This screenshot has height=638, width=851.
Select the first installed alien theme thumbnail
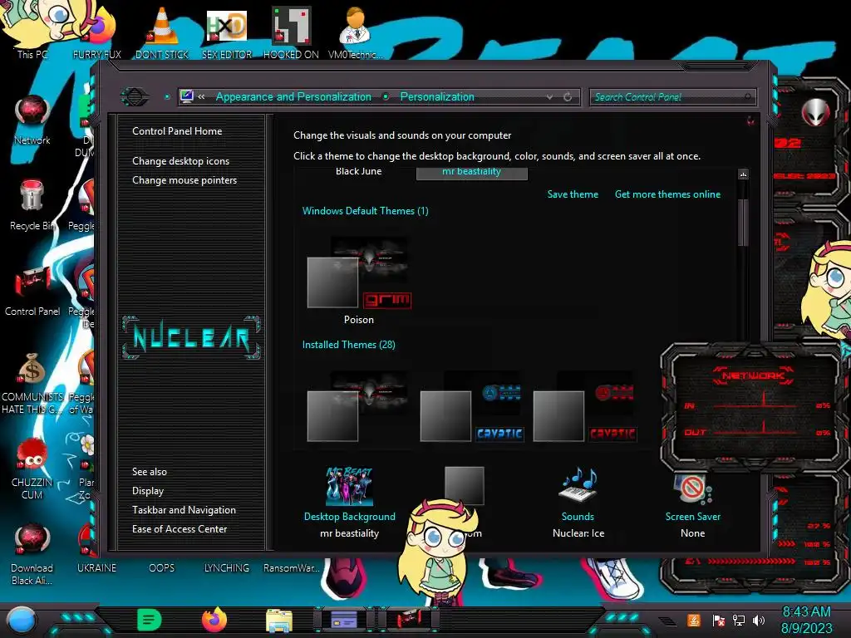(x=359, y=407)
